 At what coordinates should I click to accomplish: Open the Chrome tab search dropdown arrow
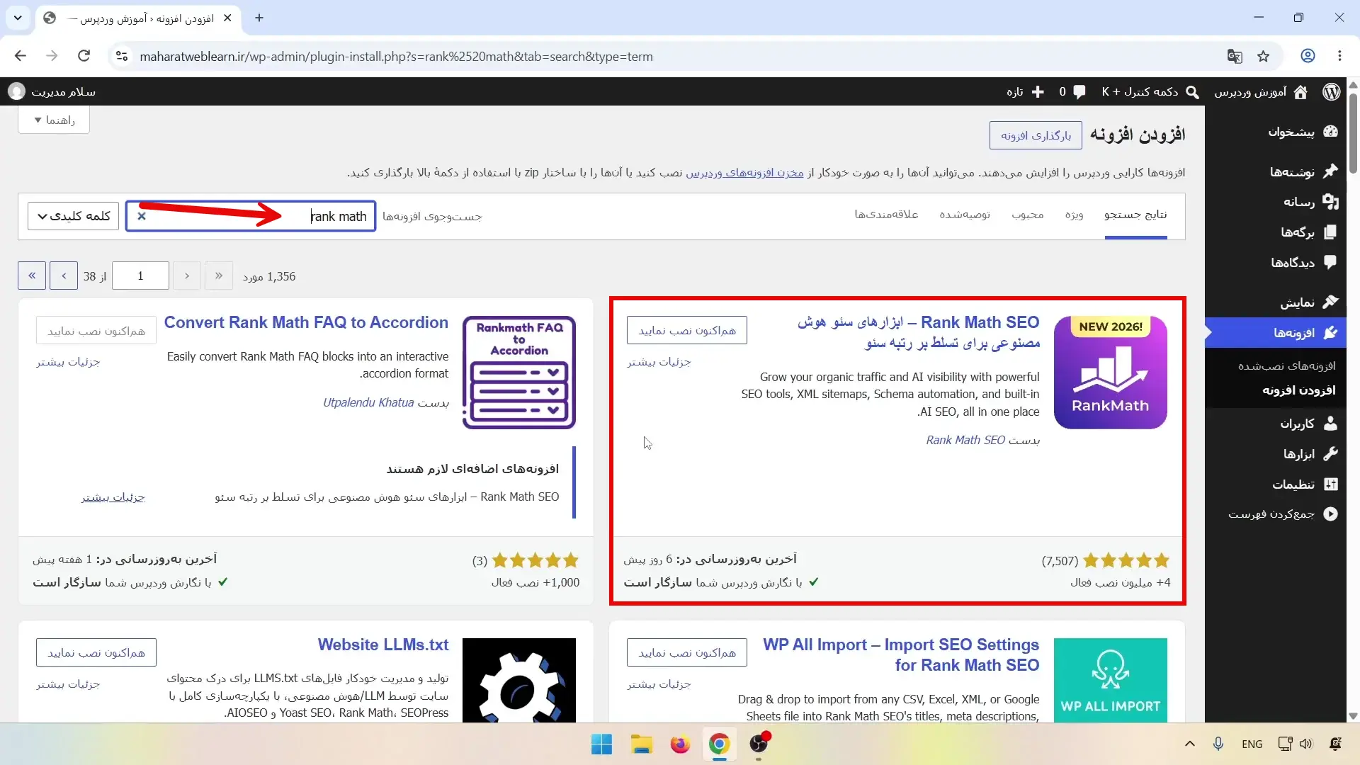pos(18,18)
